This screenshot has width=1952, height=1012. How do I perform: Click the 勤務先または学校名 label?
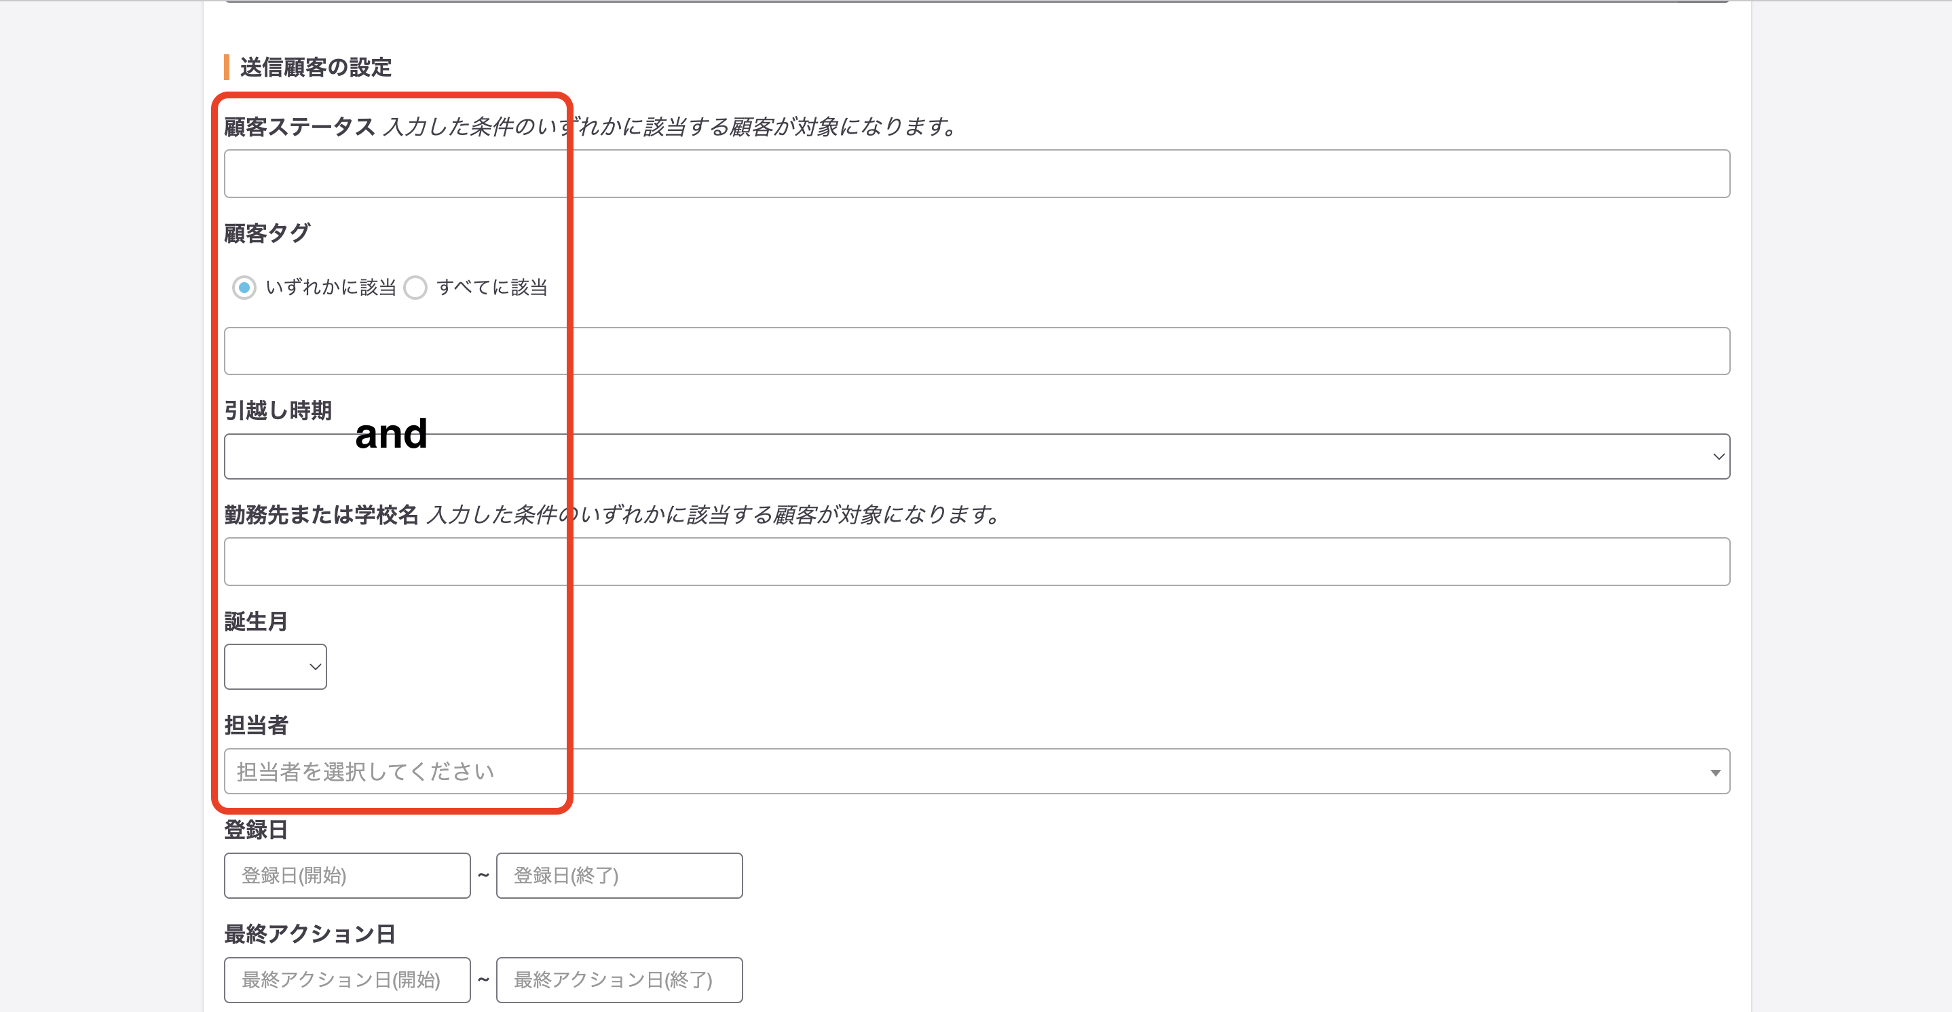click(x=321, y=515)
